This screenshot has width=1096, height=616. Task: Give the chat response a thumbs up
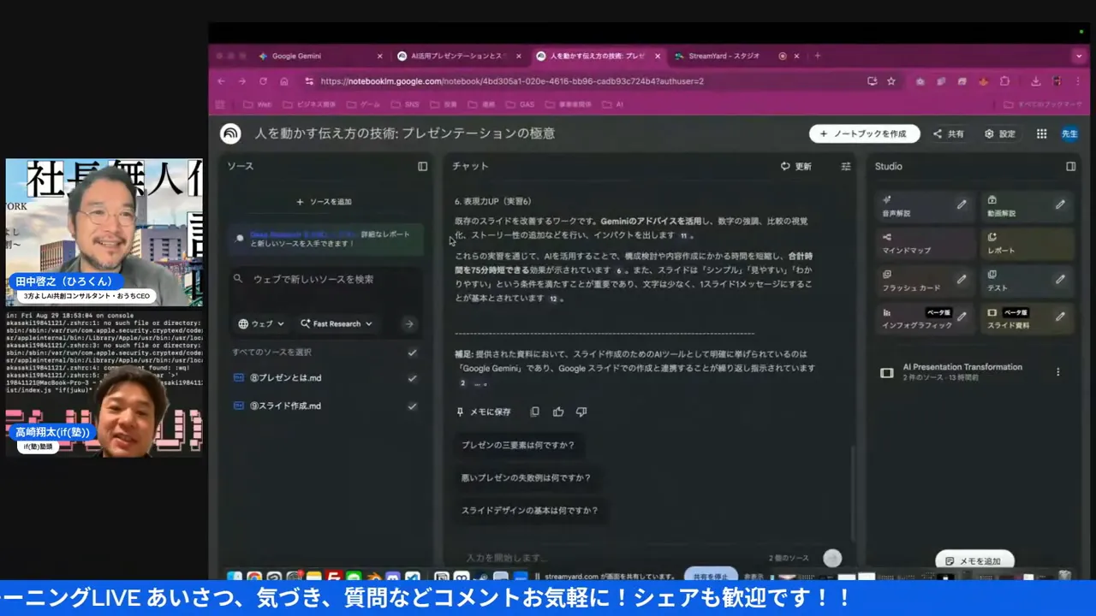[557, 412]
